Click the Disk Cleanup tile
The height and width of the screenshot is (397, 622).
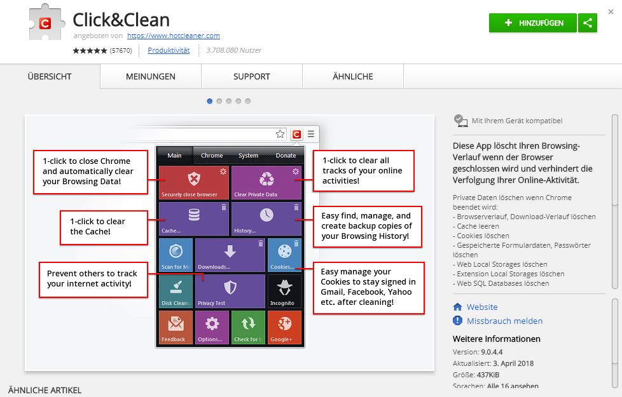[176, 291]
